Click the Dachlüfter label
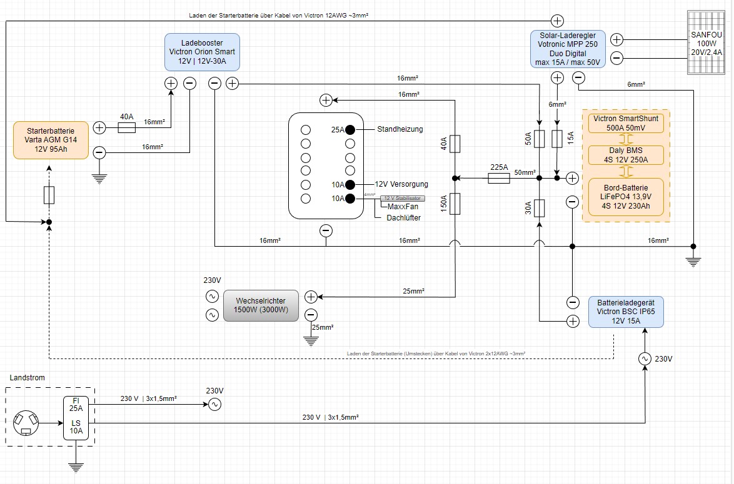The width and height of the screenshot is (734, 484). [403, 217]
